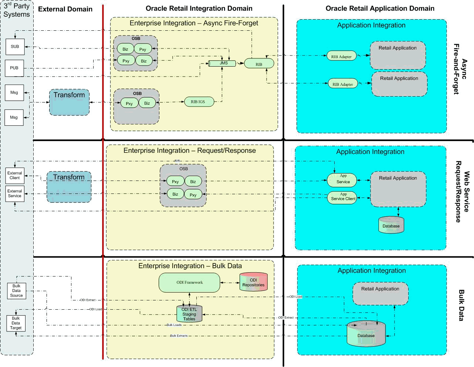This screenshot has width=474, height=367.
Task: Select the Retail Application box in Request/Response section
Action: coord(398,189)
